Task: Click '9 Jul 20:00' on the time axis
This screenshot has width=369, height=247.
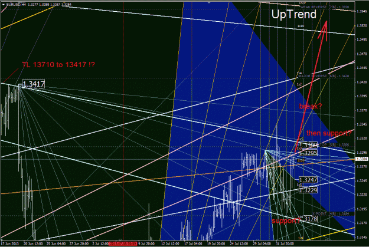Action: click(x=146, y=243)
